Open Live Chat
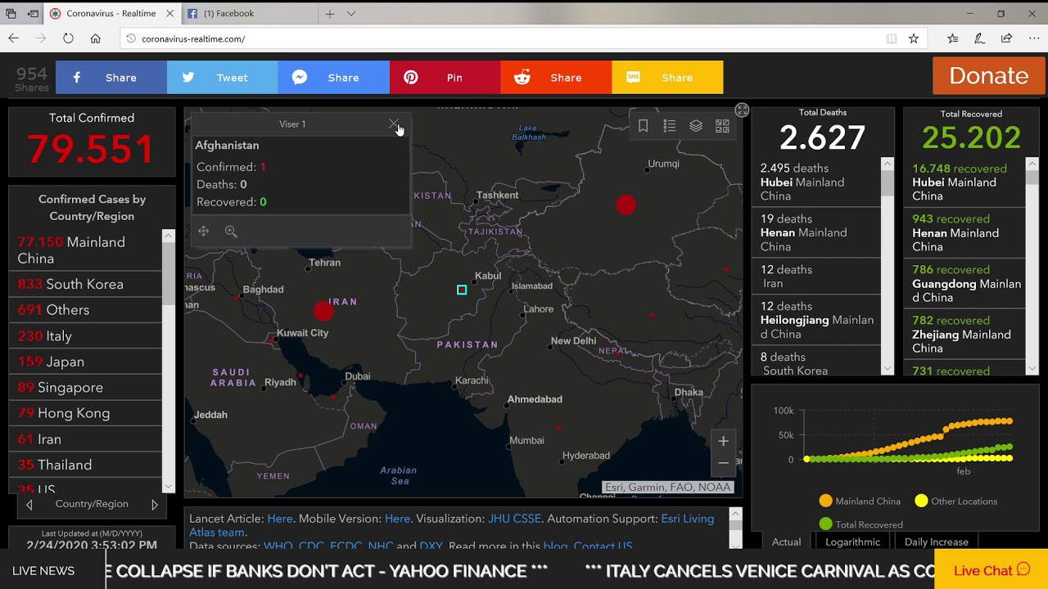The height and width of the screenshot is (589, 1048). (x=991, y=570)
